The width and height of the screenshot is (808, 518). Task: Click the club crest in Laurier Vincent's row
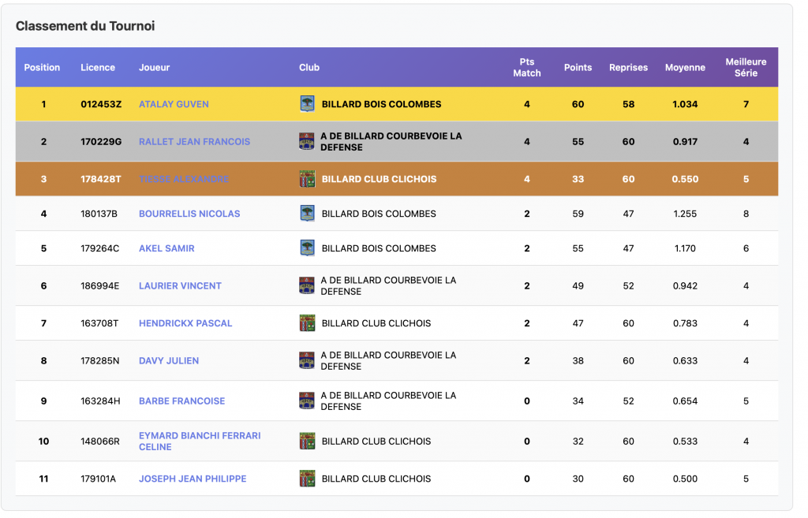click(307, 285)
